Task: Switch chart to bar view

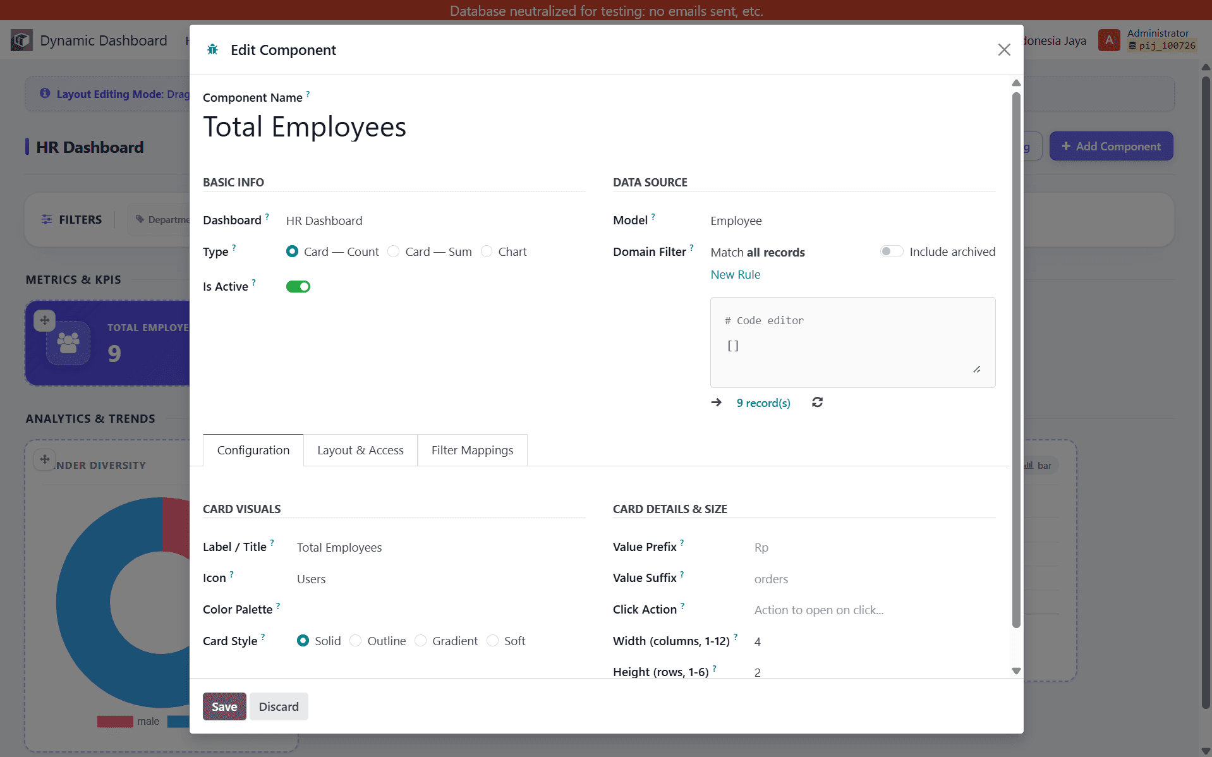Action: pos(1038,465)
